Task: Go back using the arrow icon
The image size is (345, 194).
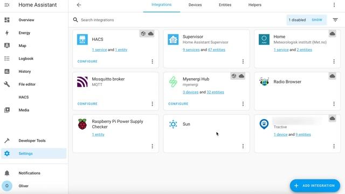Action: pos(79,5)
